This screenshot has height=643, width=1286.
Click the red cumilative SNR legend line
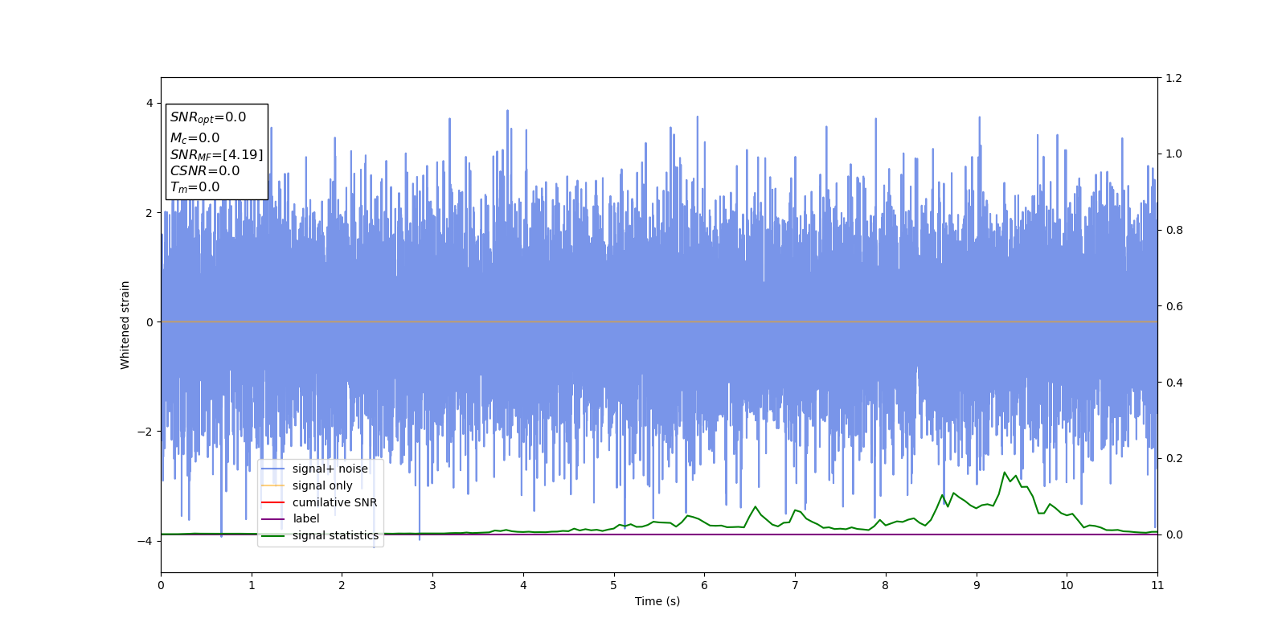click(273, 502)
